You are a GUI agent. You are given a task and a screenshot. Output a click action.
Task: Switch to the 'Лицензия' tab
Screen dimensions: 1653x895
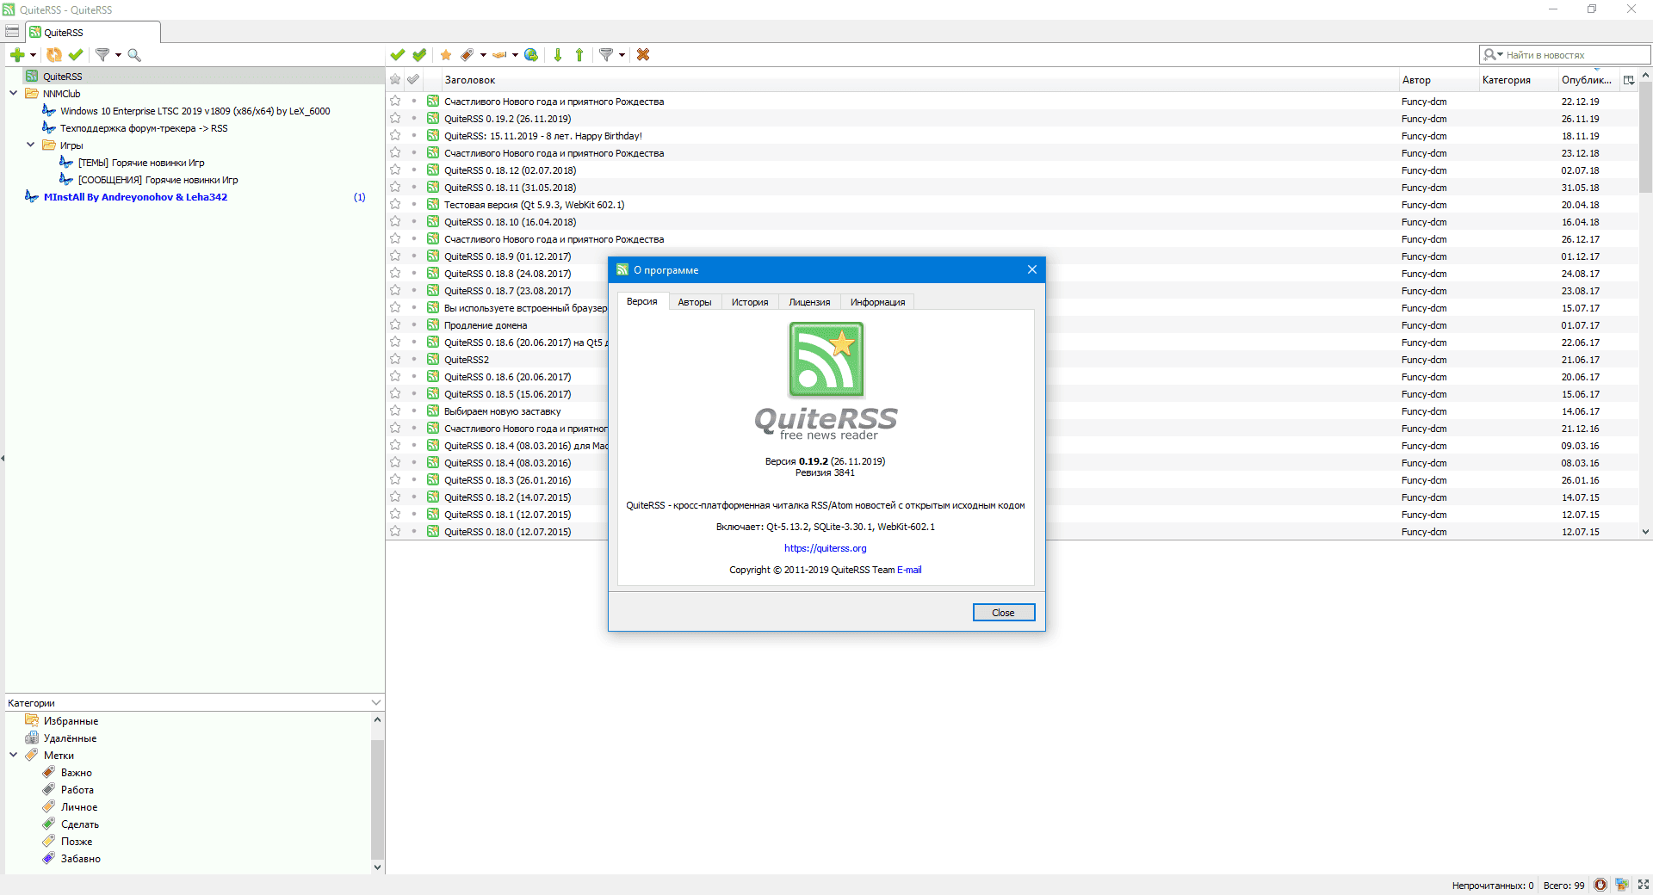coord(809,302)
